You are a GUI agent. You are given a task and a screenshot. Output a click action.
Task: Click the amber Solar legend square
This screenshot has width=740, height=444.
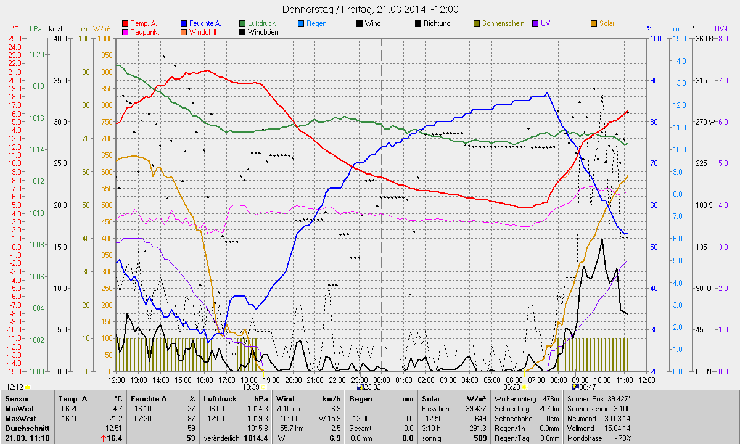pyautogui.click(x=593, y=23)
